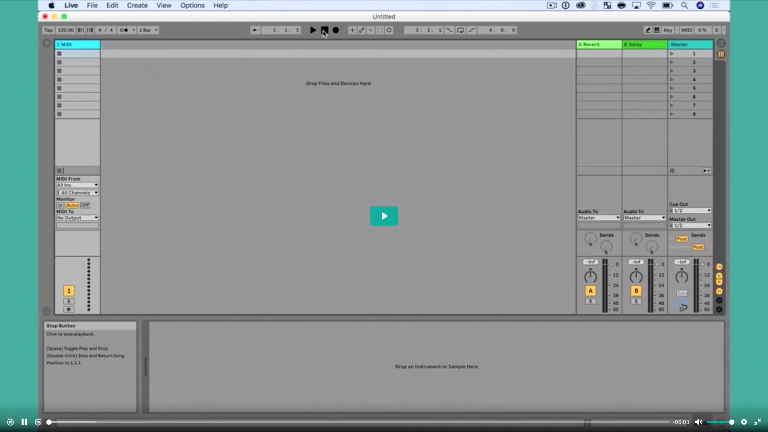The height and width of the screenshot is (432, 768).
Task: Click the Arrangement Record button
Action: pyautogui.click(x=336, y=30)
